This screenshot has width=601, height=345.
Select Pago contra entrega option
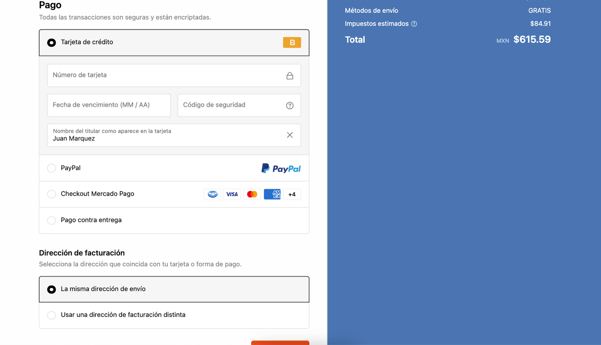point(52,220)
